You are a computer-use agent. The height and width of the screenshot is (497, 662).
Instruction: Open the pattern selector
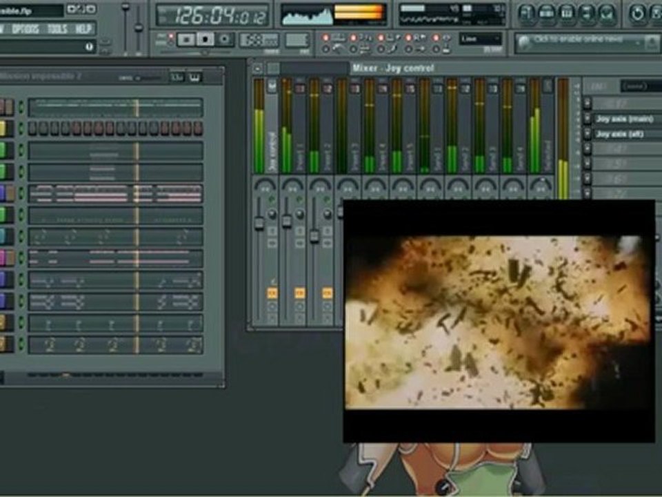pos(297,40)
